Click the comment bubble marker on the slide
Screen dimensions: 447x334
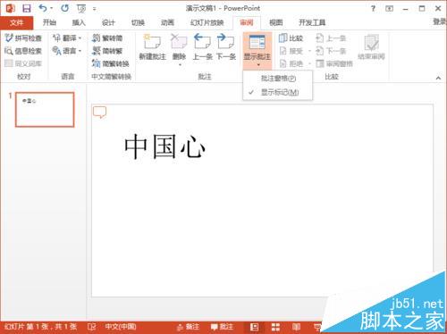click(99, 113)
